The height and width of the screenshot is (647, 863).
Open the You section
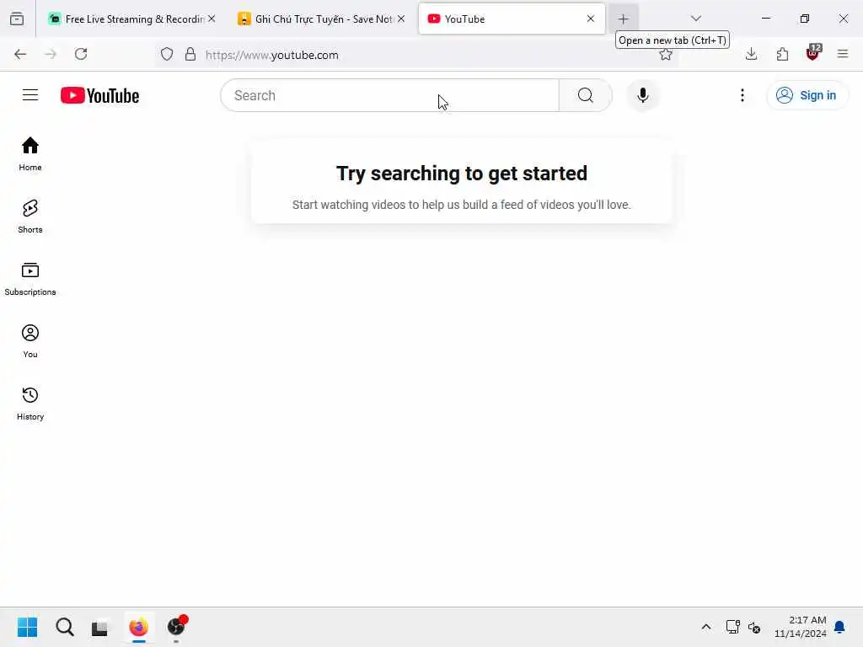pyautogui.click(x=30, y=341)
